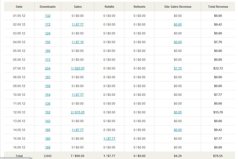Viewport: 238px width, 159px height.
Task: Click the 193 downloads link
Action: [48, 77]
